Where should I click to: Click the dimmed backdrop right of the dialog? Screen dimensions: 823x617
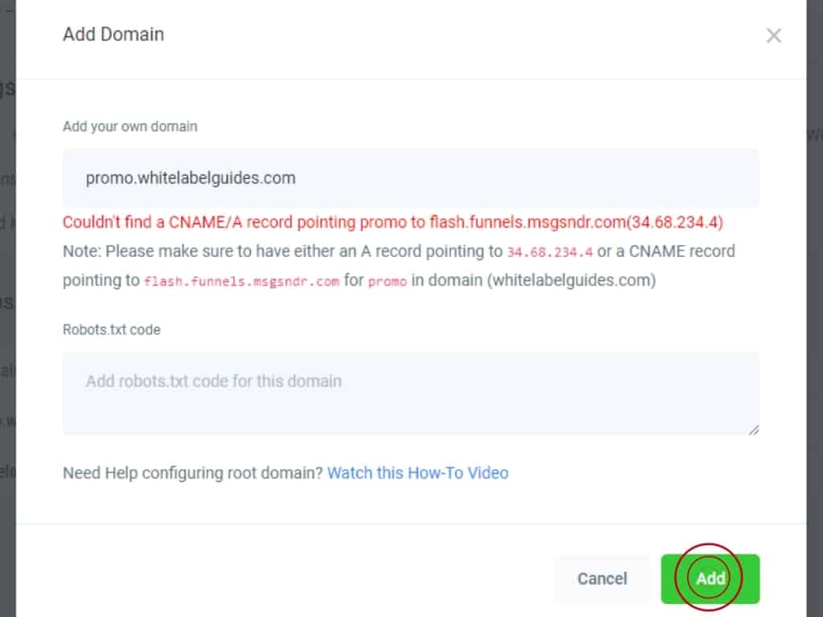tap(814, 321)
